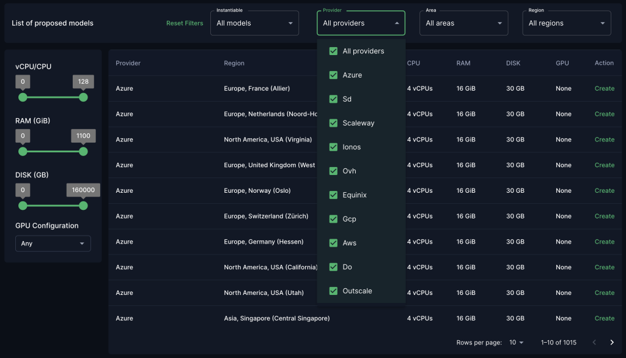Screen dimensions: 626x358
Task: Click the next page arrow
Action: (611, 342)
